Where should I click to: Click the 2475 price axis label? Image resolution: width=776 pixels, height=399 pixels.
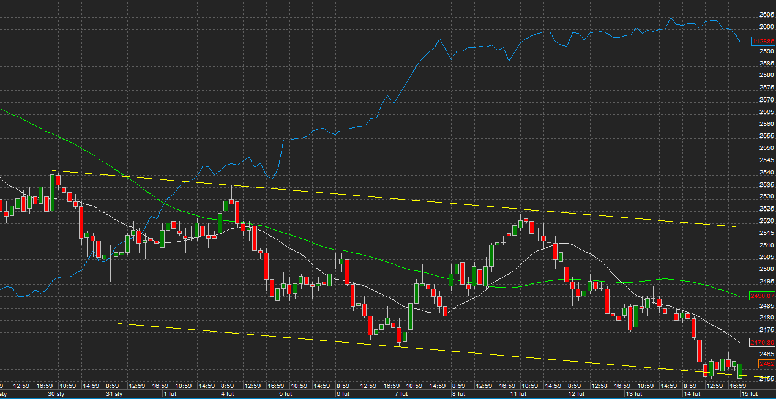click(766, 330)
